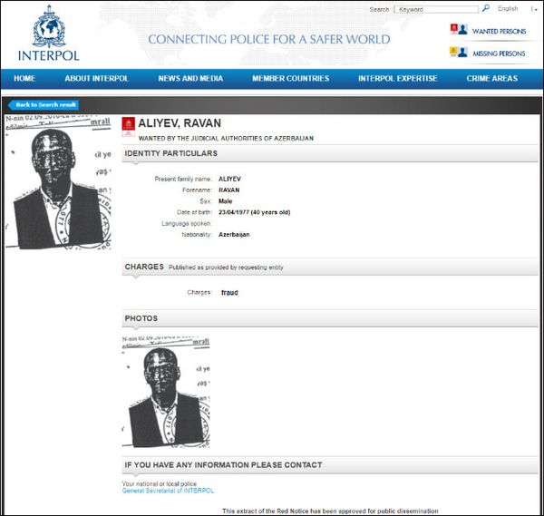This screenshot has height=516, width=544.
Task: Click the CHARGES section header
Action: (330, 267)
